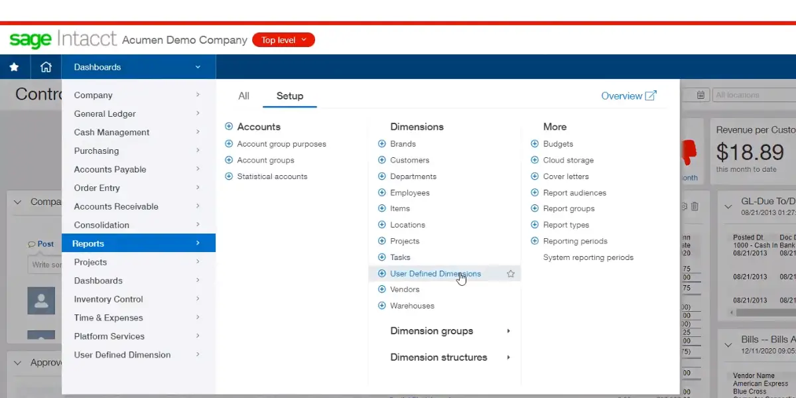
Task: Click the plus icon beside Locations
Action: 381,225
